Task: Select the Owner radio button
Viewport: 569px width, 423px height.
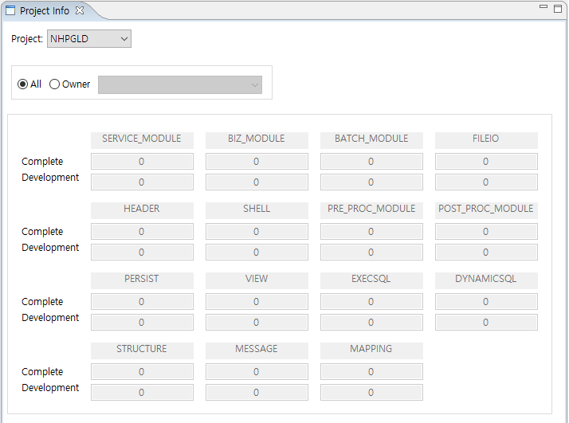Action: click(55, 84)
